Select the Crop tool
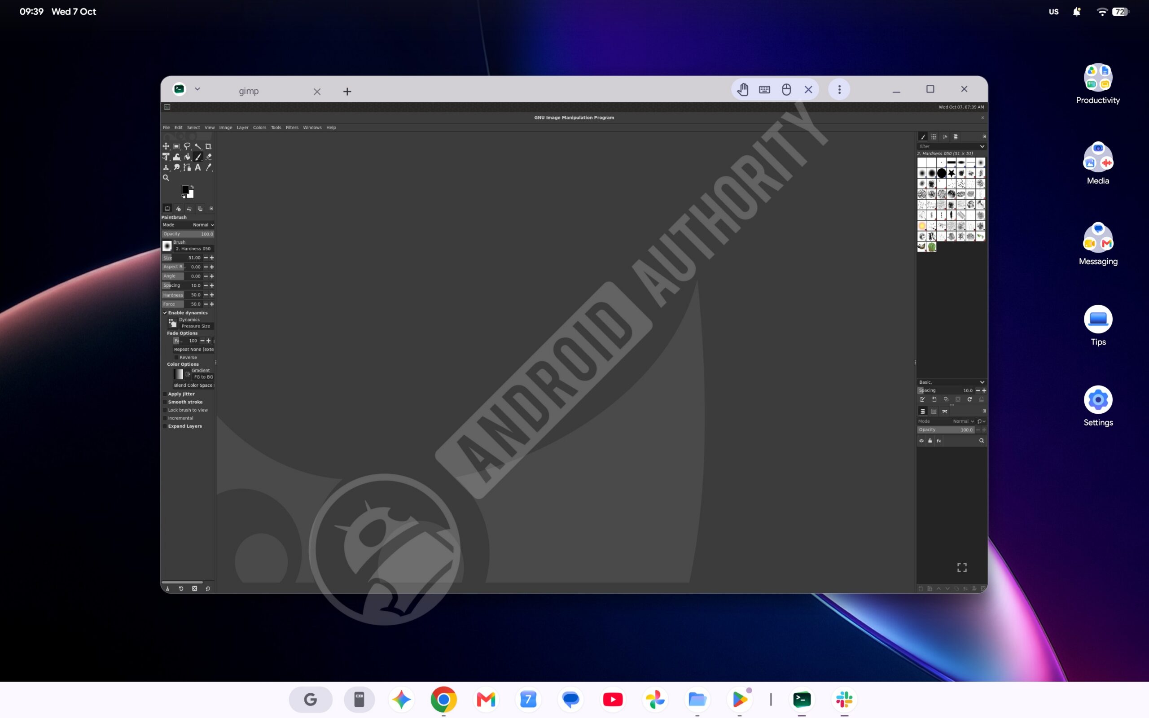 pyautogui.click(x=208, y=146)
